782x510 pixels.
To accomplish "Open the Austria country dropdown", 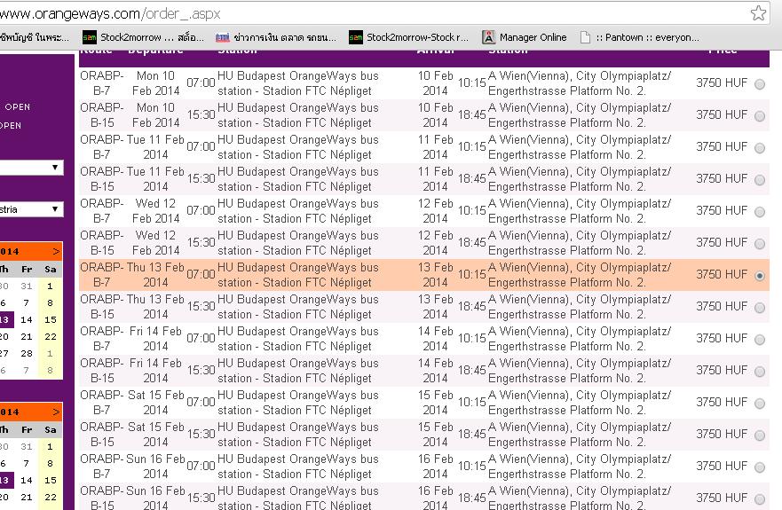I will (x=31, y=209).
